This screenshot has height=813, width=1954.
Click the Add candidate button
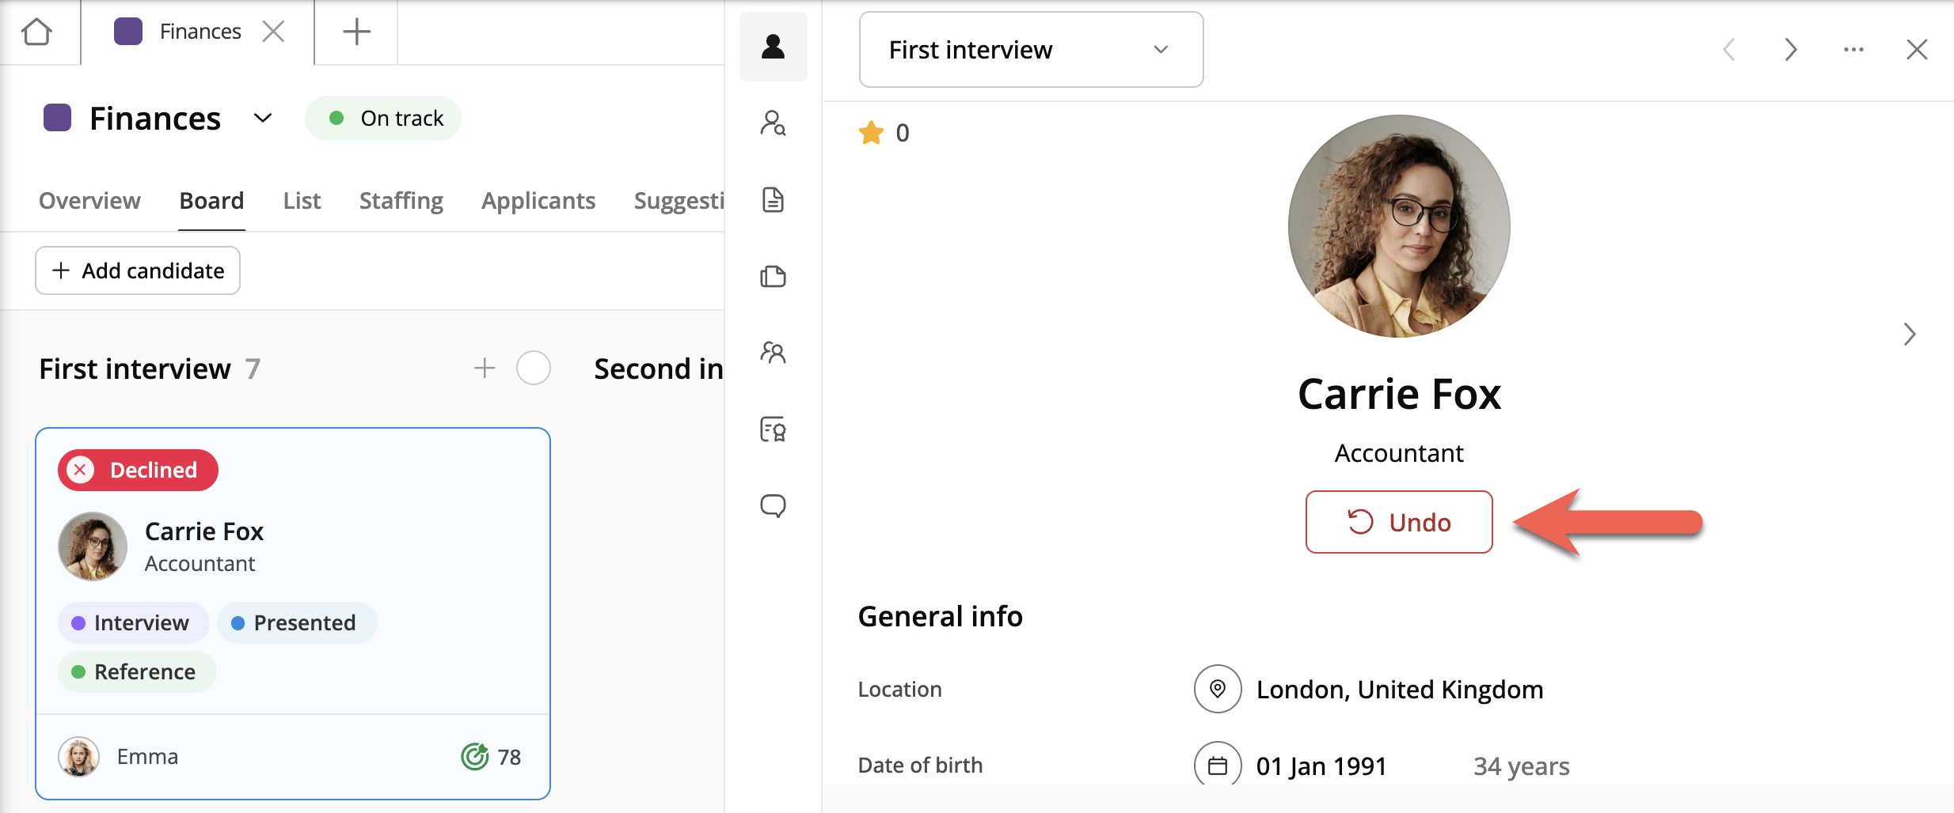point(138,270)
